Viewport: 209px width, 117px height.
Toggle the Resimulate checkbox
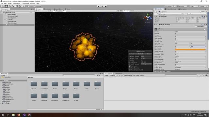[x=130, y=66]
